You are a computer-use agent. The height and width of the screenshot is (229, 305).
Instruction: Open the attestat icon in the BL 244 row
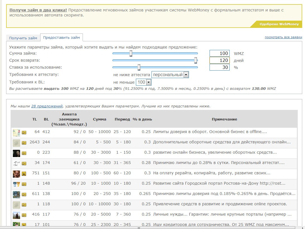[24, 143]
